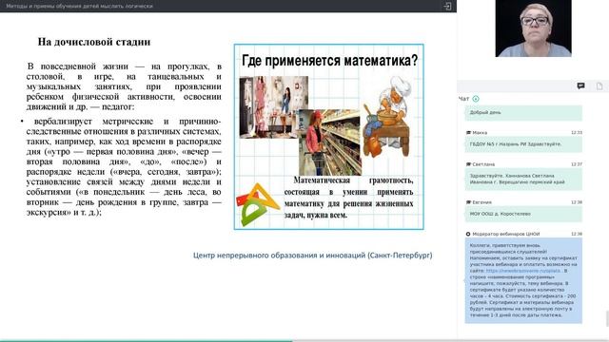Viewport: 609px width, 342px height.
Task: Click the sender name 'Модератор вебинаров ЦНОИ'
Action: pyautogui.click(x=505, y=235)
